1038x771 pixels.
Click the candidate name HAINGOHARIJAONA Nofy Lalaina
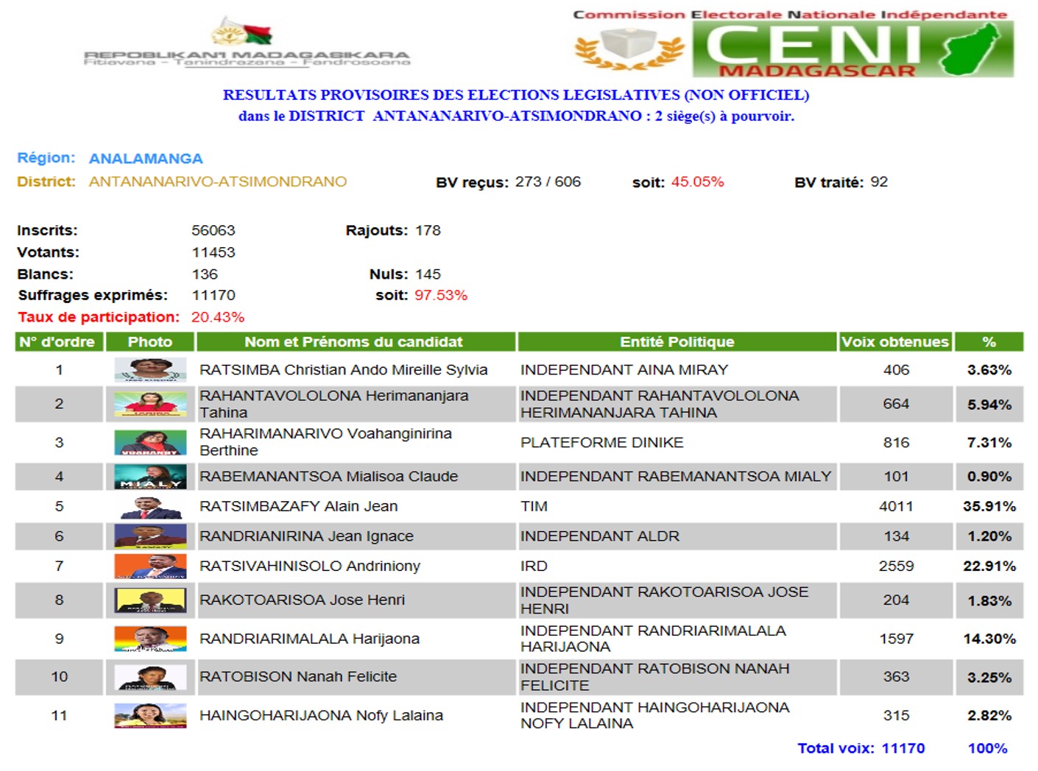pos(322,715)
